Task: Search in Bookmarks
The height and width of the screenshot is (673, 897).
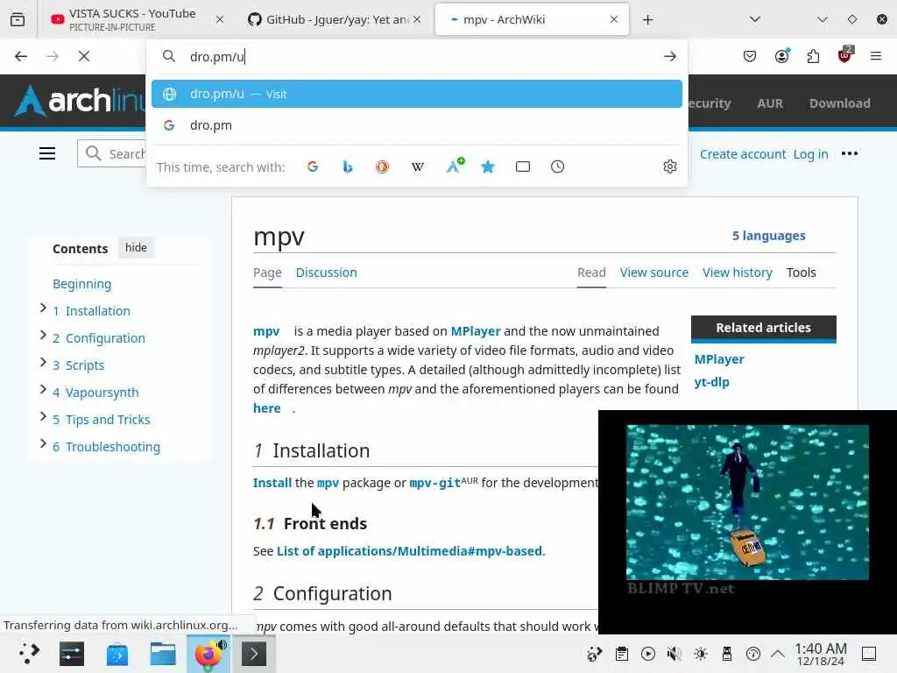Action: point(487,166)
